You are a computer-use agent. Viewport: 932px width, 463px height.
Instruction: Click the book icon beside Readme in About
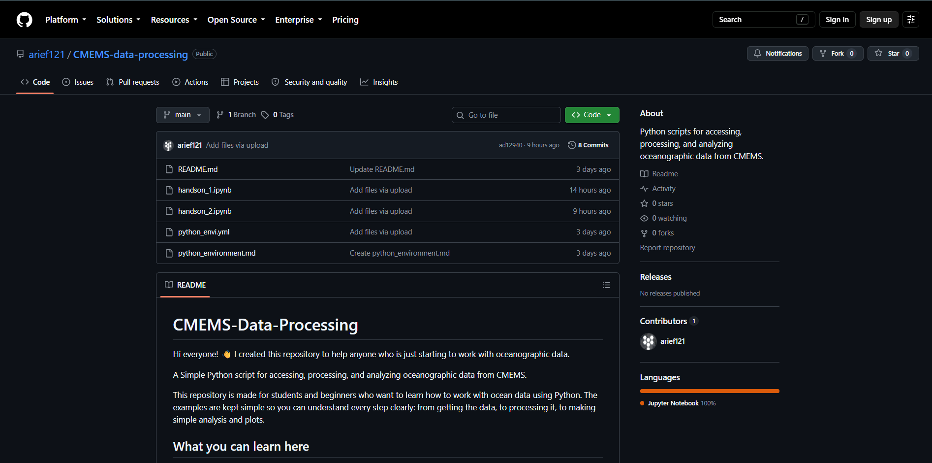click(x=644, y=174)
